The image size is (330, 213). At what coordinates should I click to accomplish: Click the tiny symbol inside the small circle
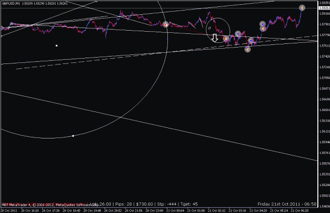(210, 28)
